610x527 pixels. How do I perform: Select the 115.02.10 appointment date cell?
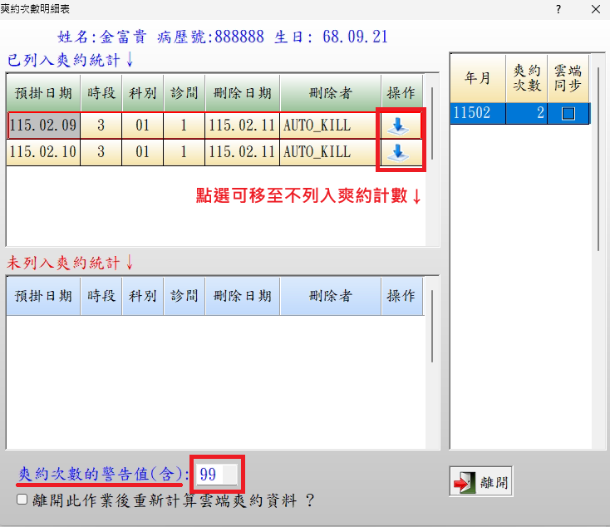tap(44, 152)
